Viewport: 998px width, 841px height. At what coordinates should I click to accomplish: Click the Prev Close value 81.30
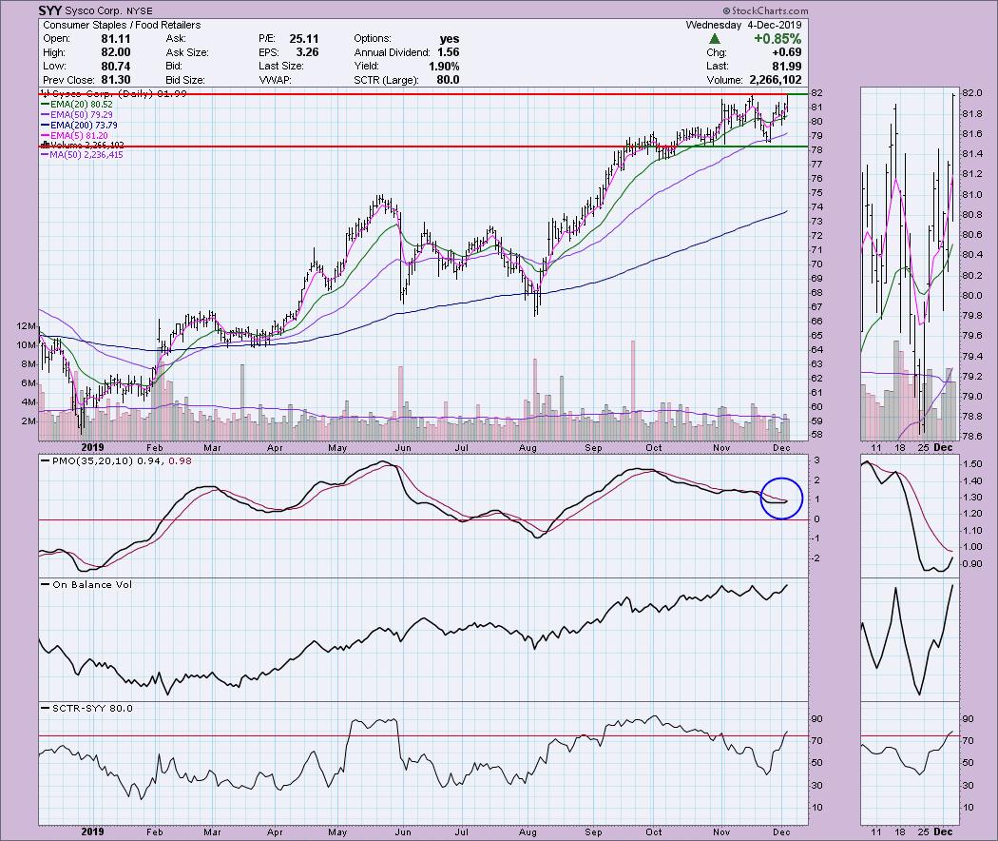116,80
